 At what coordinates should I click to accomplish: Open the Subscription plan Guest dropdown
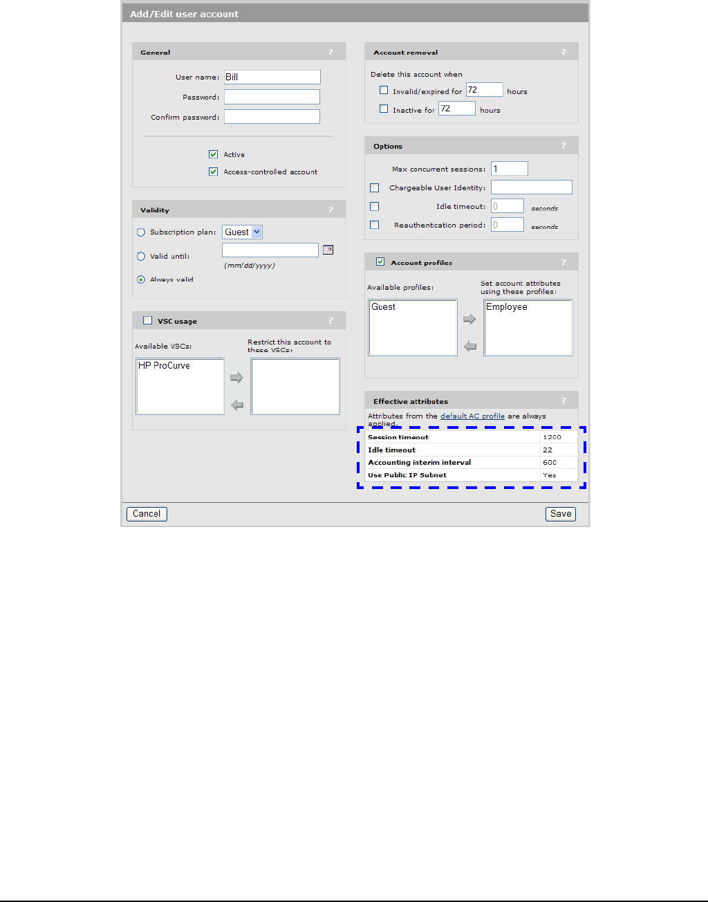242,232
